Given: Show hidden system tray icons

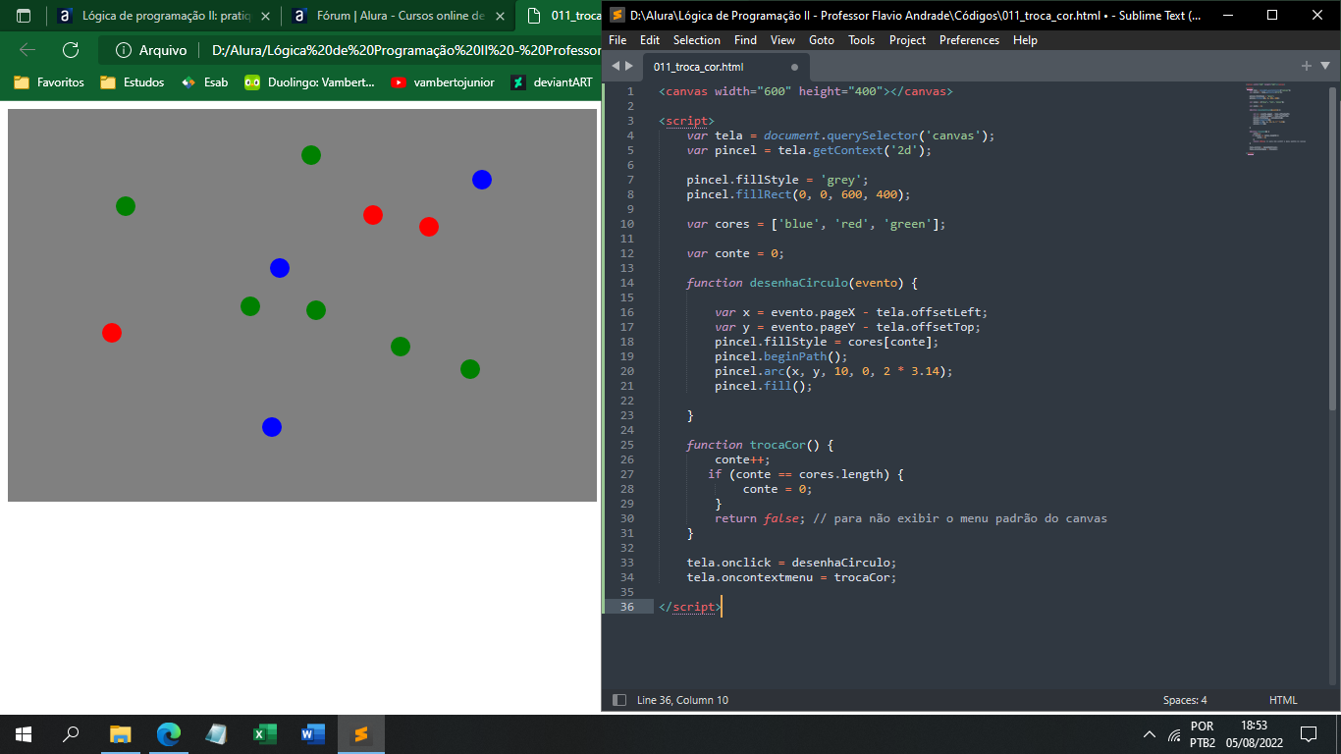Looking at the screenshot, I should 1150,734.
